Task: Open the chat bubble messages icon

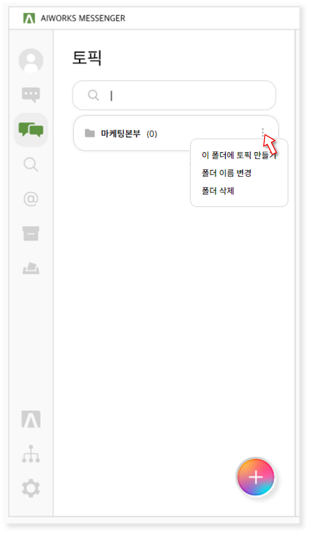Action: point(31,95)
